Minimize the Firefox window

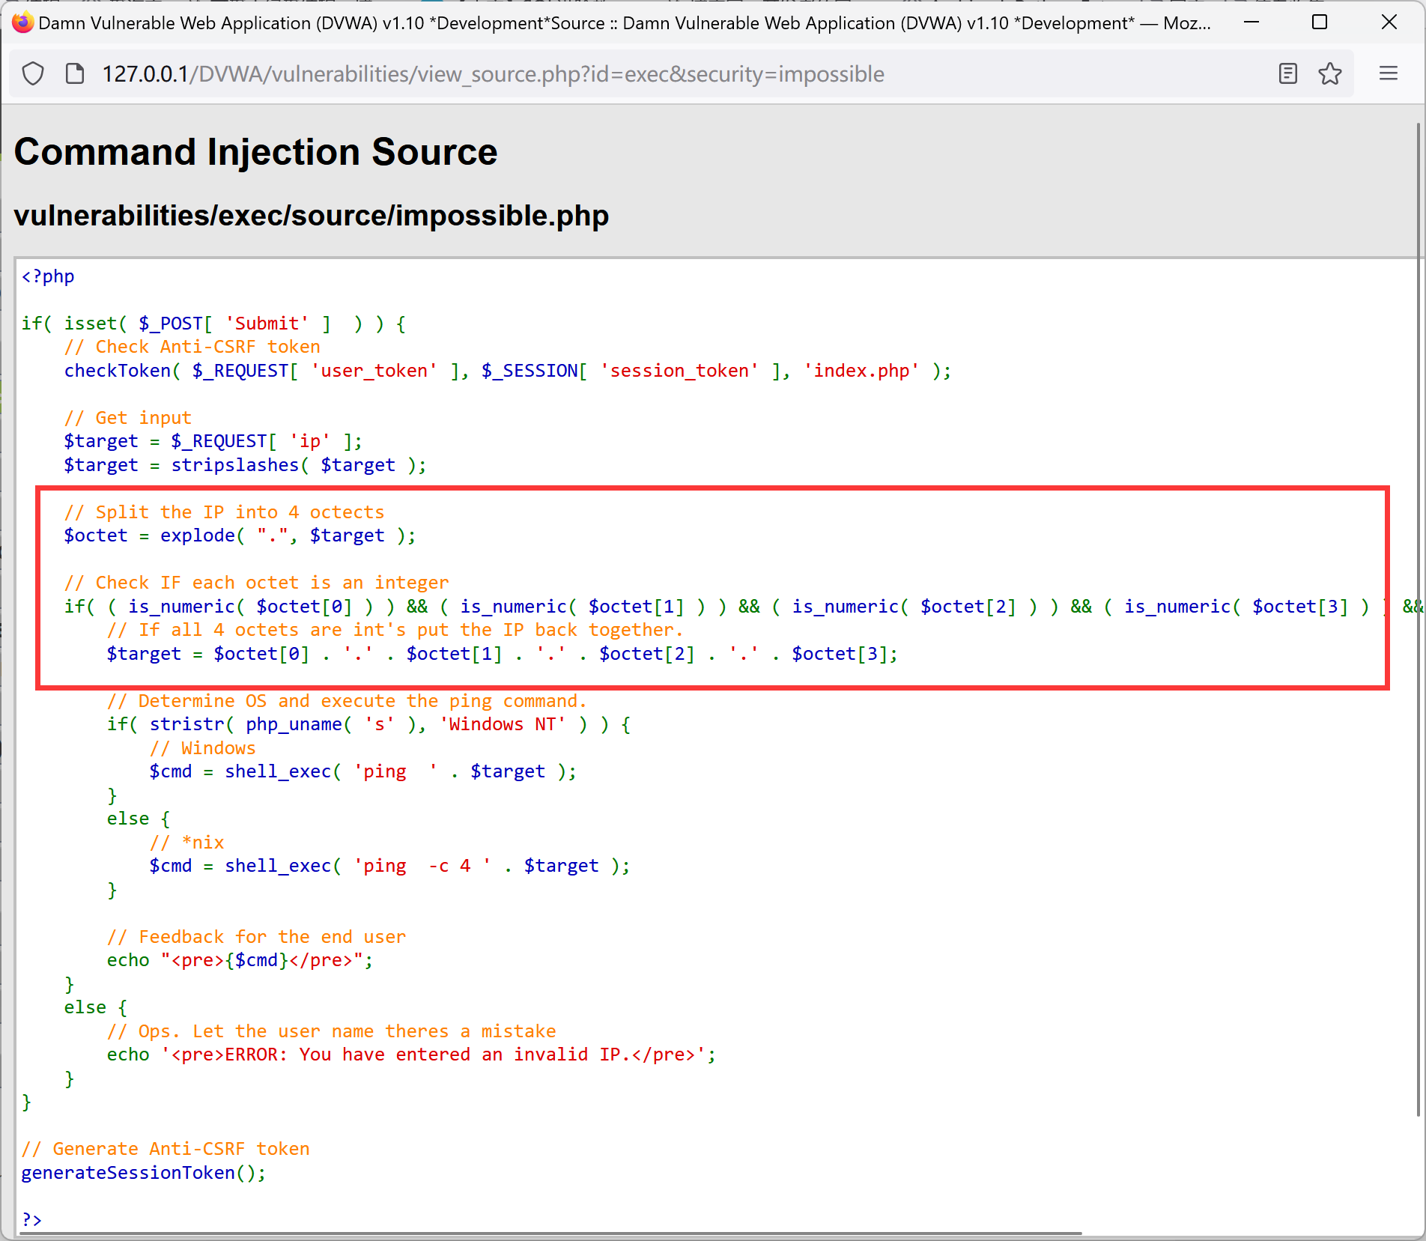click(1251, 22)
